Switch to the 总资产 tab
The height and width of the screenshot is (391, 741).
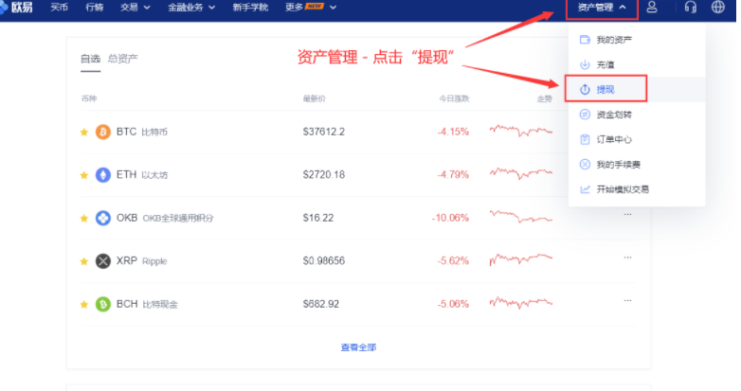point(123,59)
